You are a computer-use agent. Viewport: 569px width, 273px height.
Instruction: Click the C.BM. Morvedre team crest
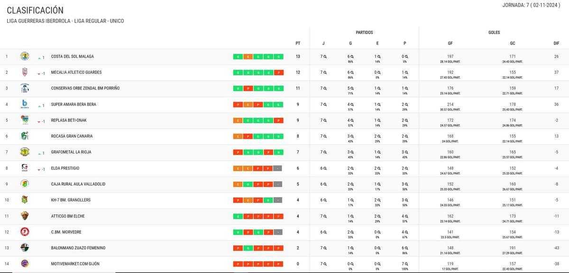(x=25, y=232)
